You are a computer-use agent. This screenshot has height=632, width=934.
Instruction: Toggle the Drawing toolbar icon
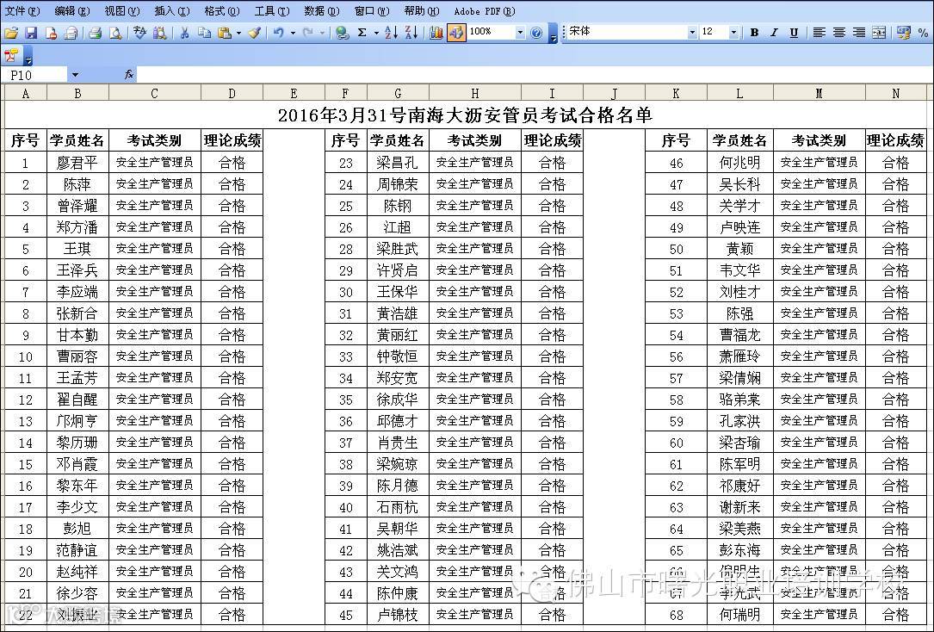456,34
